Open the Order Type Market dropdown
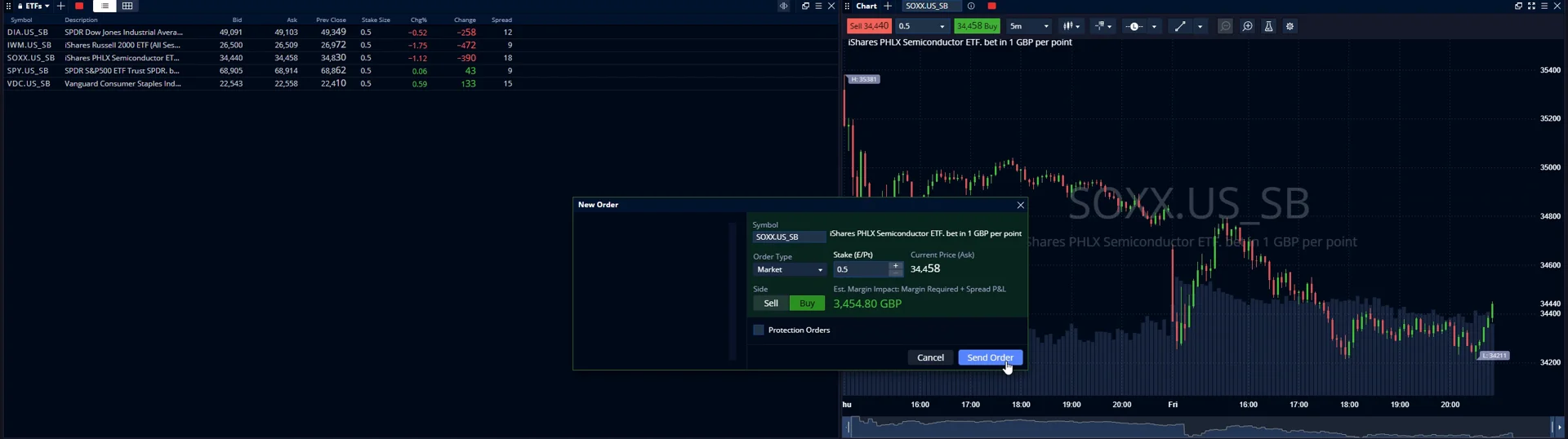 pyautogui.click(x=789, y=269)
